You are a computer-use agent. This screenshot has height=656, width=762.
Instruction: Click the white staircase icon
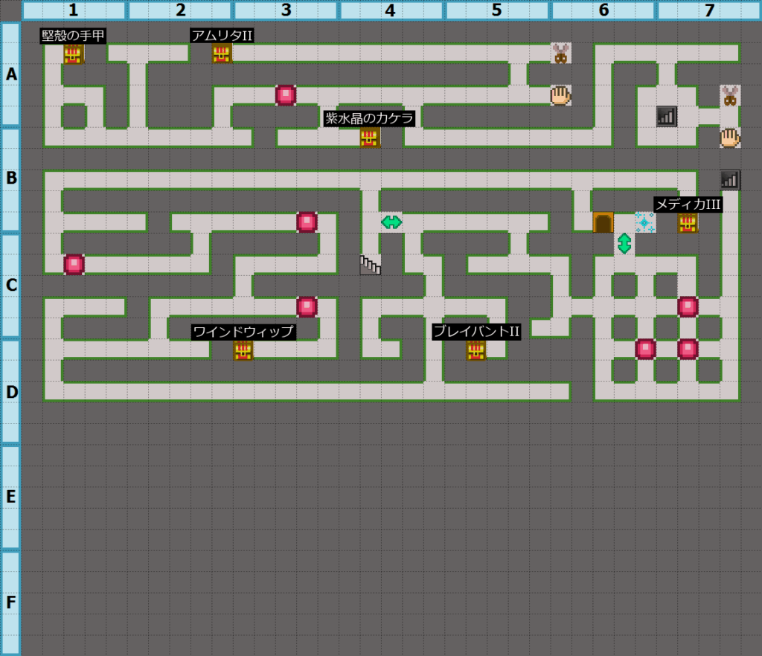[x=370, y=265]
